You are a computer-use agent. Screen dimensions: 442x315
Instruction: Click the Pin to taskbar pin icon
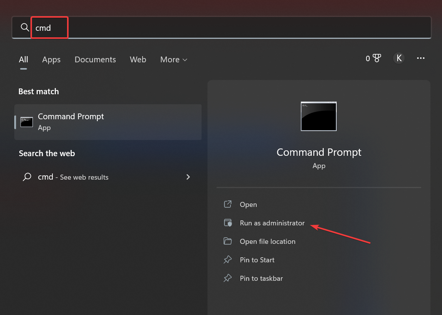pyautogui.click(x=227, y=278)
